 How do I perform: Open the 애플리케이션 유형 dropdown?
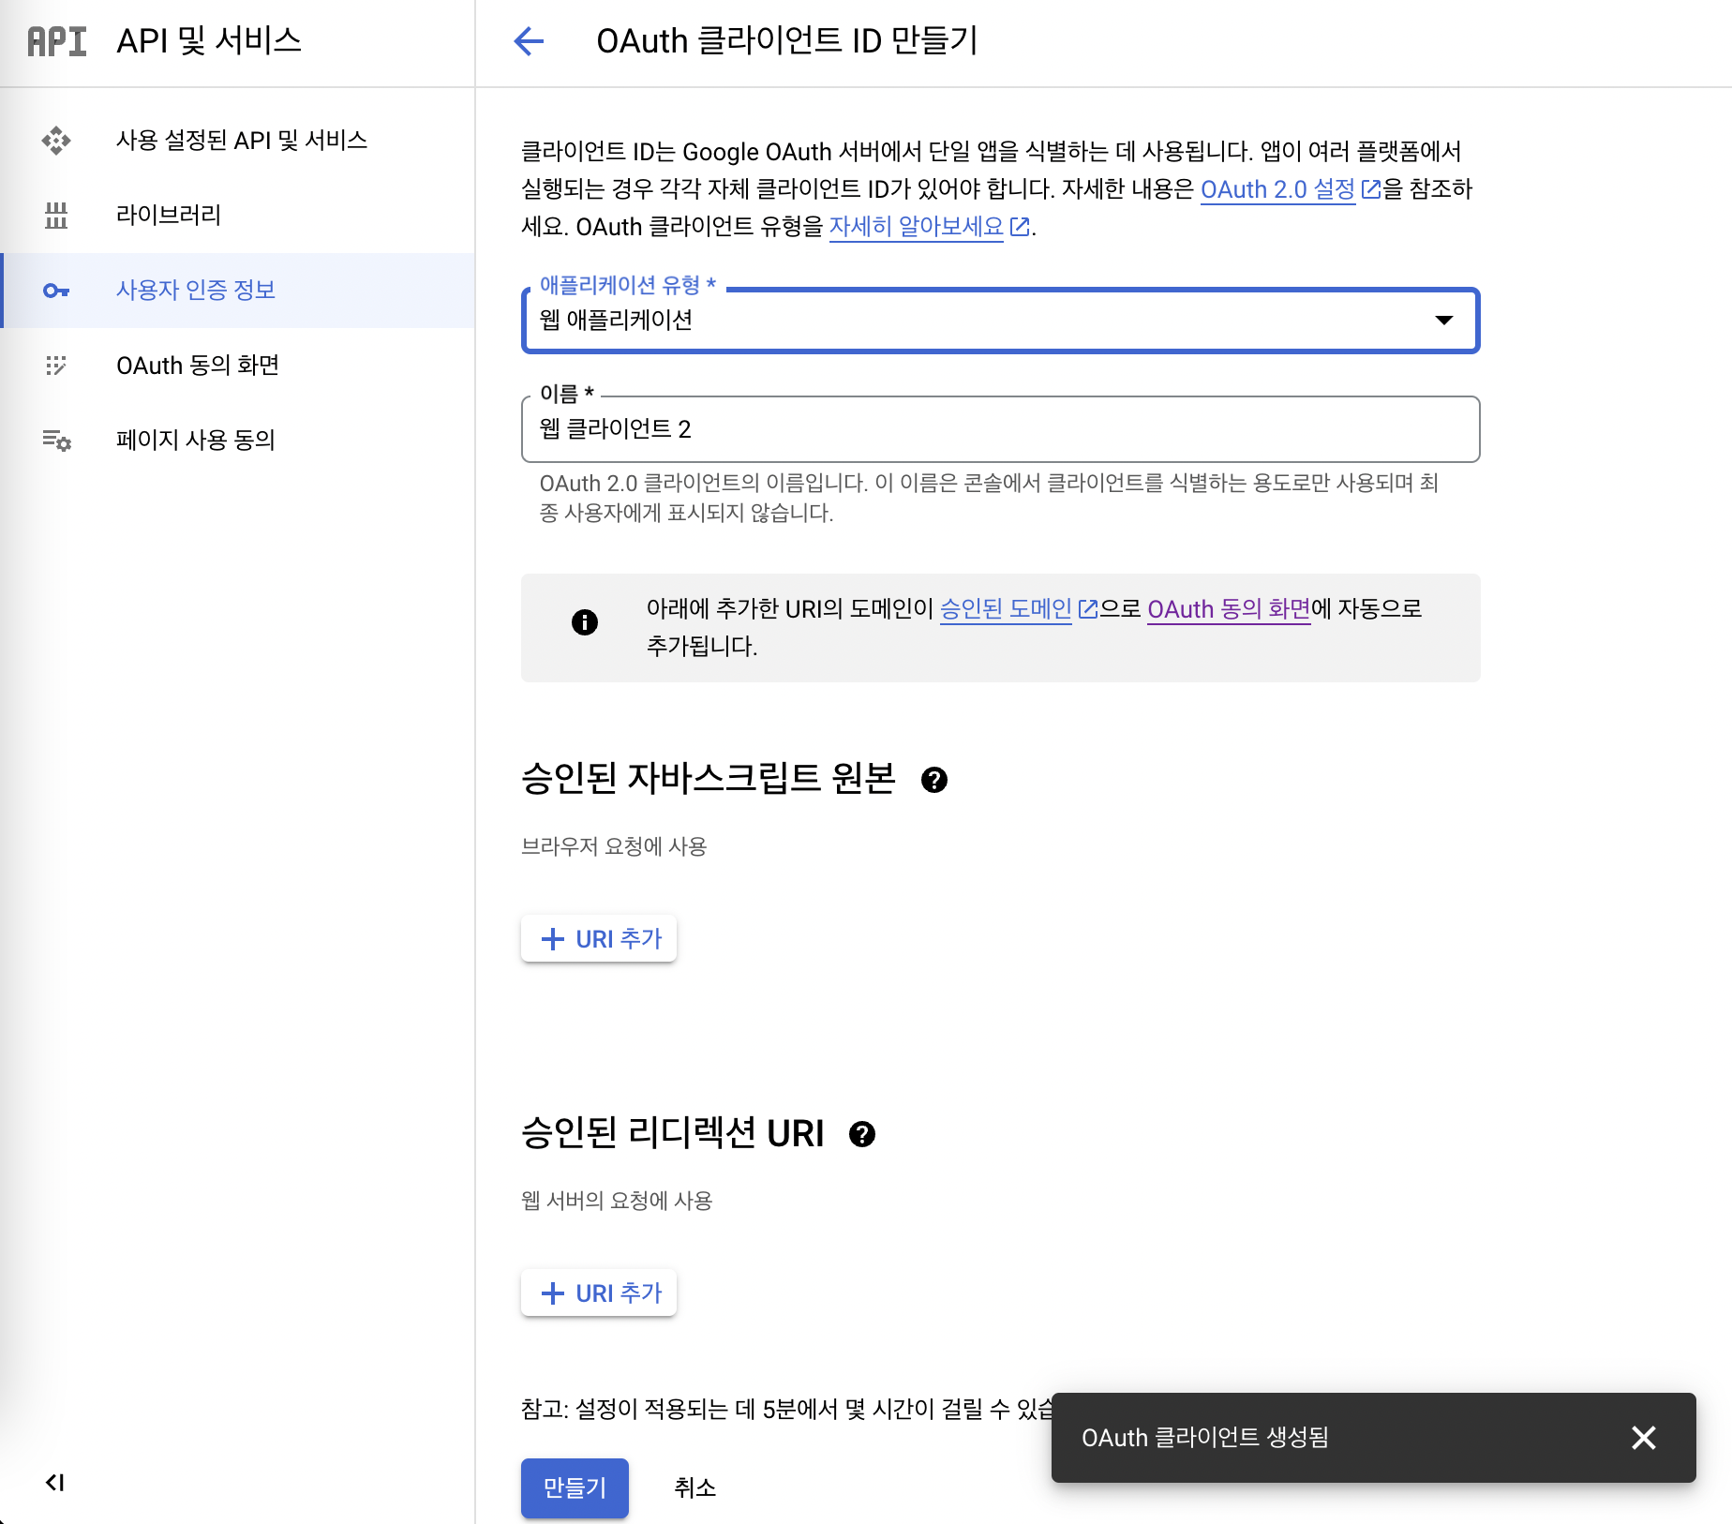point(1000,321)
